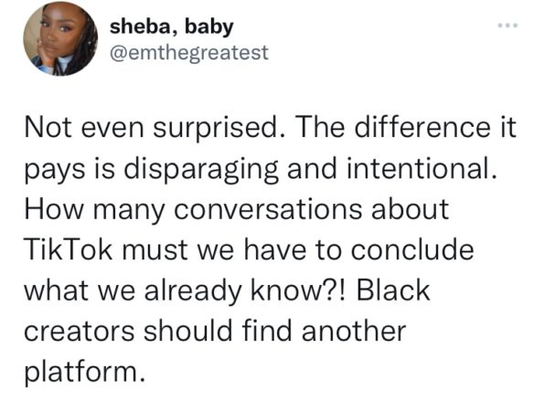Click the word "already" in the tweet
Screen dimensions: 544x401
(x=193, y=291)
